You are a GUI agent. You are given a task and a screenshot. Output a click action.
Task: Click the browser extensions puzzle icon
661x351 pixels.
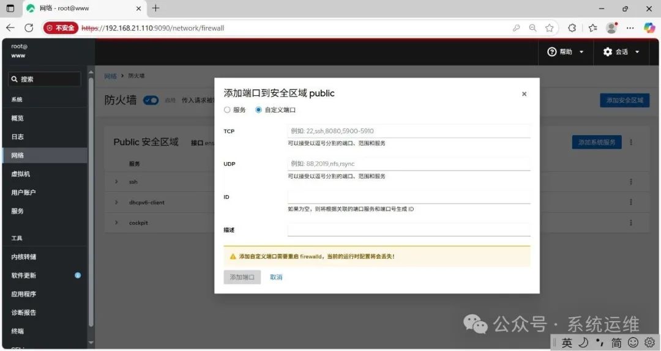(x=572, y=28)
